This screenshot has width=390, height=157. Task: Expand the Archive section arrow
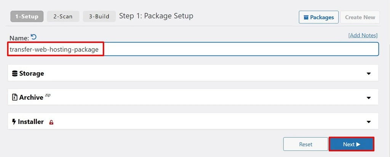[x=368, y=97]
